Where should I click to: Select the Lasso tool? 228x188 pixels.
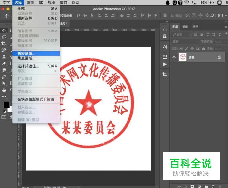(4, 37)
